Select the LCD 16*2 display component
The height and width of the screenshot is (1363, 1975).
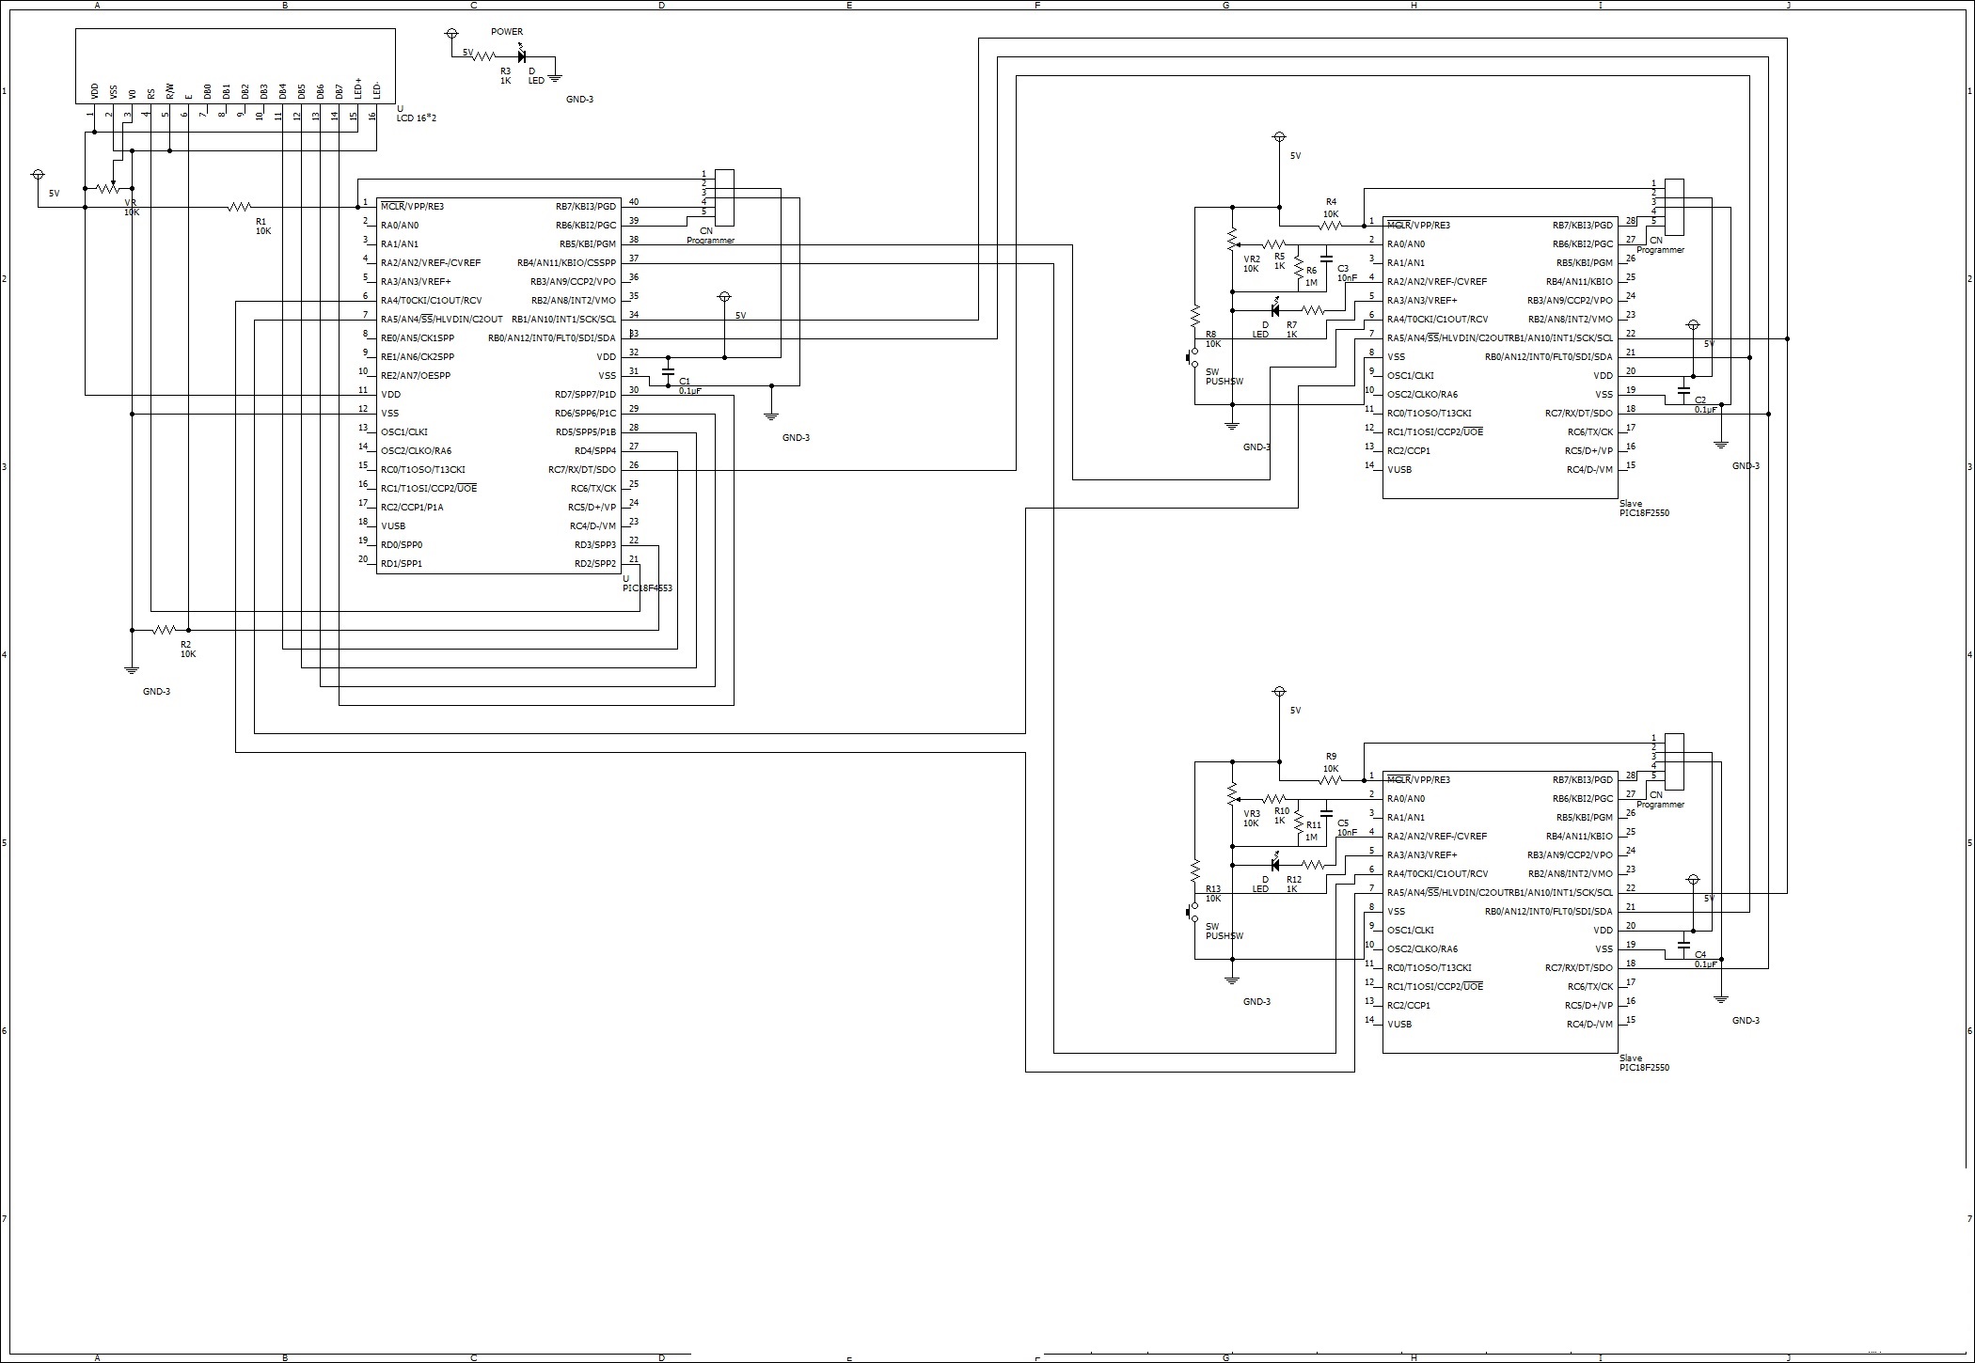pyautogui.click(x=235, y=66)
